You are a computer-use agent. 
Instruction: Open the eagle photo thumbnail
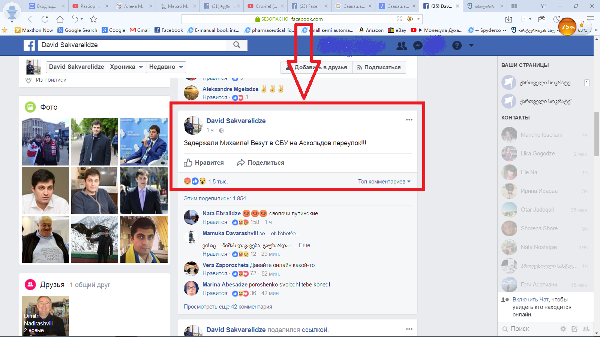pyautogui.click(x=94, y=239)
